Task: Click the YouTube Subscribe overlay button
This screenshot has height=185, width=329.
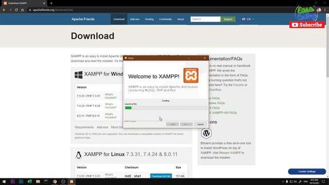Action: [307, 25]
